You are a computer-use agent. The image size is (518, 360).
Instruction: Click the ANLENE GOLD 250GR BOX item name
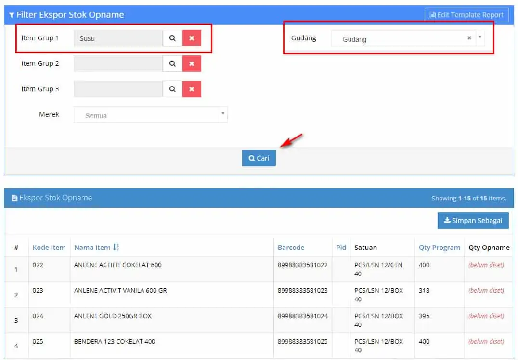pyautogui.click(x=113, y=316)
